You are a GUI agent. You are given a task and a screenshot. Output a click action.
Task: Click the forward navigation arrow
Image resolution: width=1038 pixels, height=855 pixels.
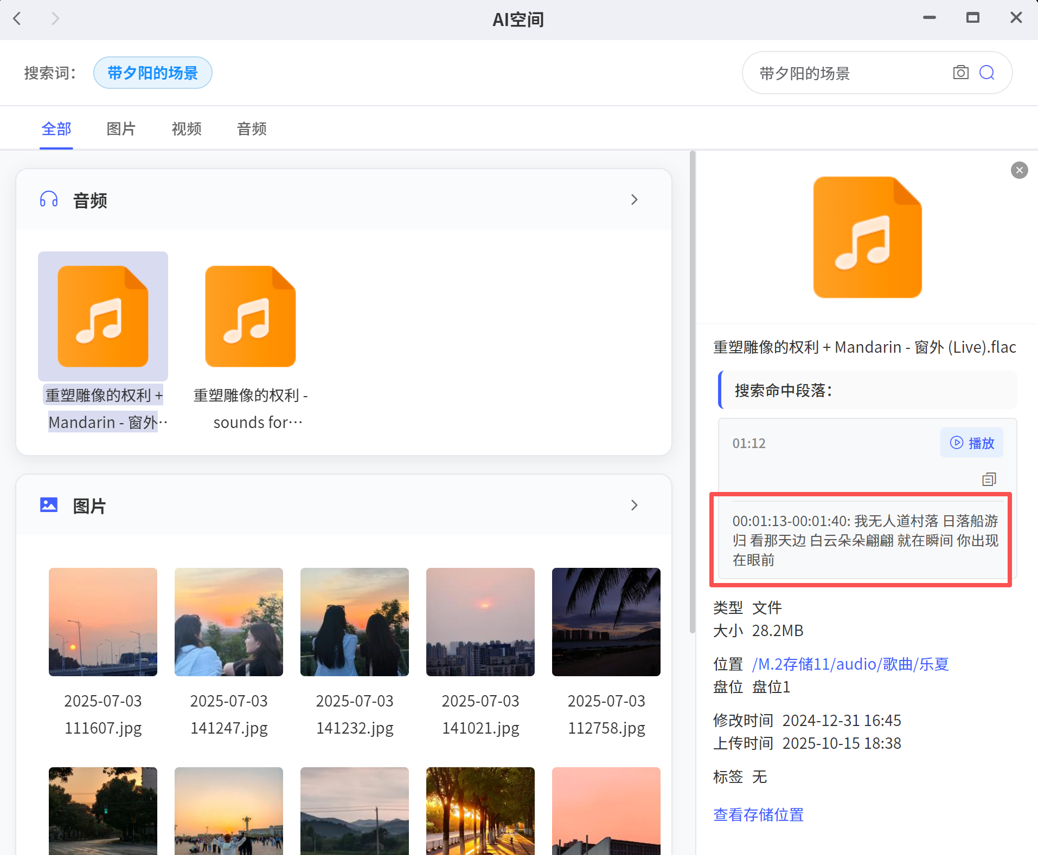point(55,19)
